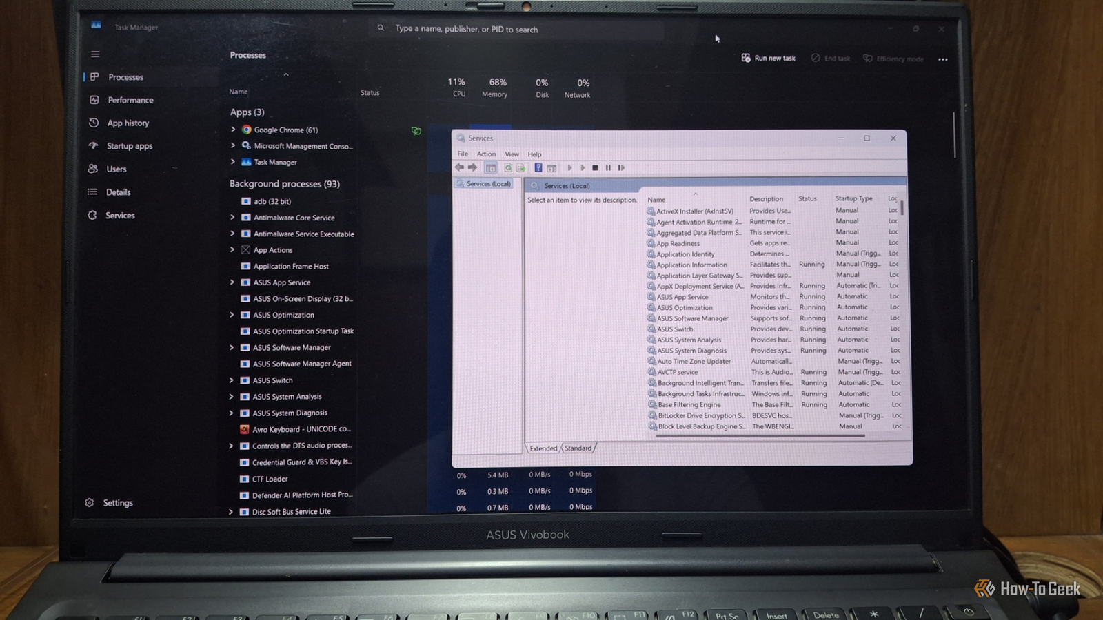The image size is (1103, 620).
Task: Click the Stop Service square icon
Action: (x=595, y=167)
